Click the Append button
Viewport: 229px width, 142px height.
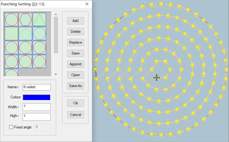75,64
